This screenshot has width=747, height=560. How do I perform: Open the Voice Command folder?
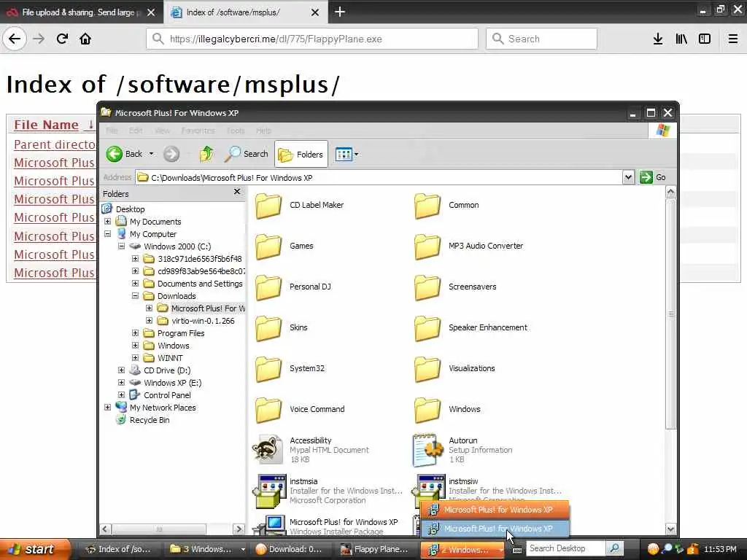(x=300, y=410)
